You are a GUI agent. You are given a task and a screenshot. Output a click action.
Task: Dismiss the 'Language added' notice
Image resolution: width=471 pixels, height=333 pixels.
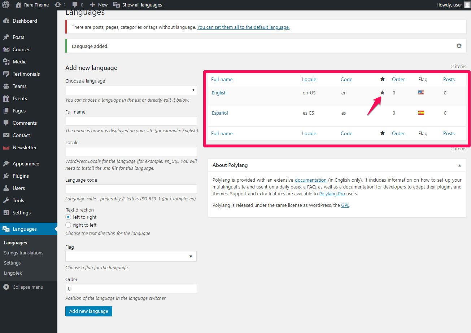coord(459,46)
